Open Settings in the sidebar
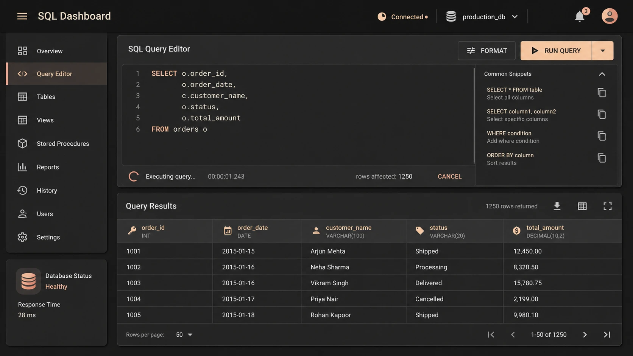 56,237
